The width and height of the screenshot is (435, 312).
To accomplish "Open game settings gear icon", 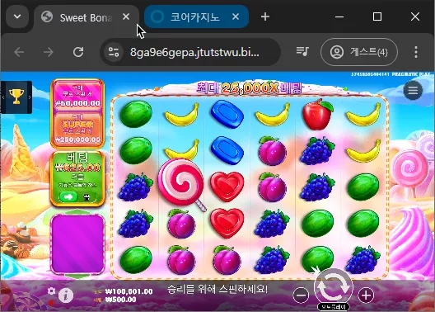I will click(x=51, y=291).
